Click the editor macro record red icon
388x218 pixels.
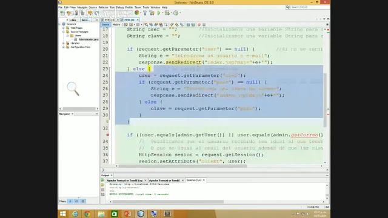[199, 25]
